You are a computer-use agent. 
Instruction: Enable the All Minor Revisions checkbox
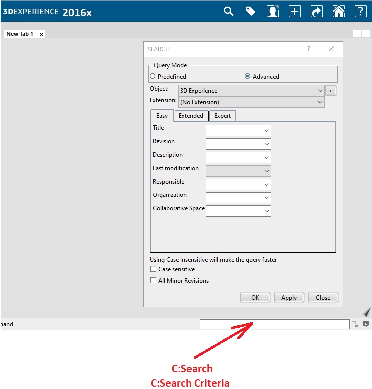(153, 280)
